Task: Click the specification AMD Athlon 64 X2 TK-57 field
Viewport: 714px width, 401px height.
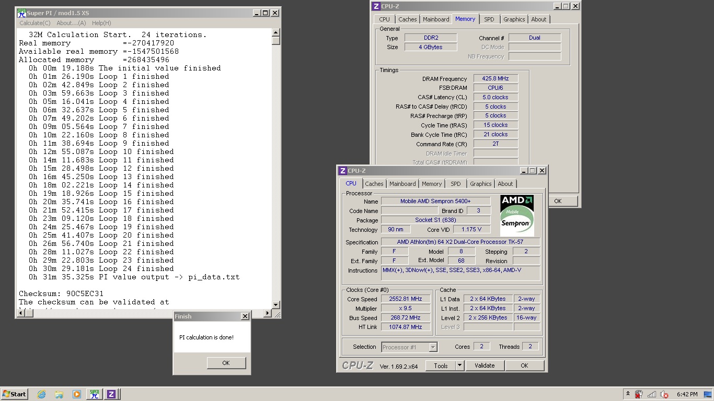Action: 460,242
